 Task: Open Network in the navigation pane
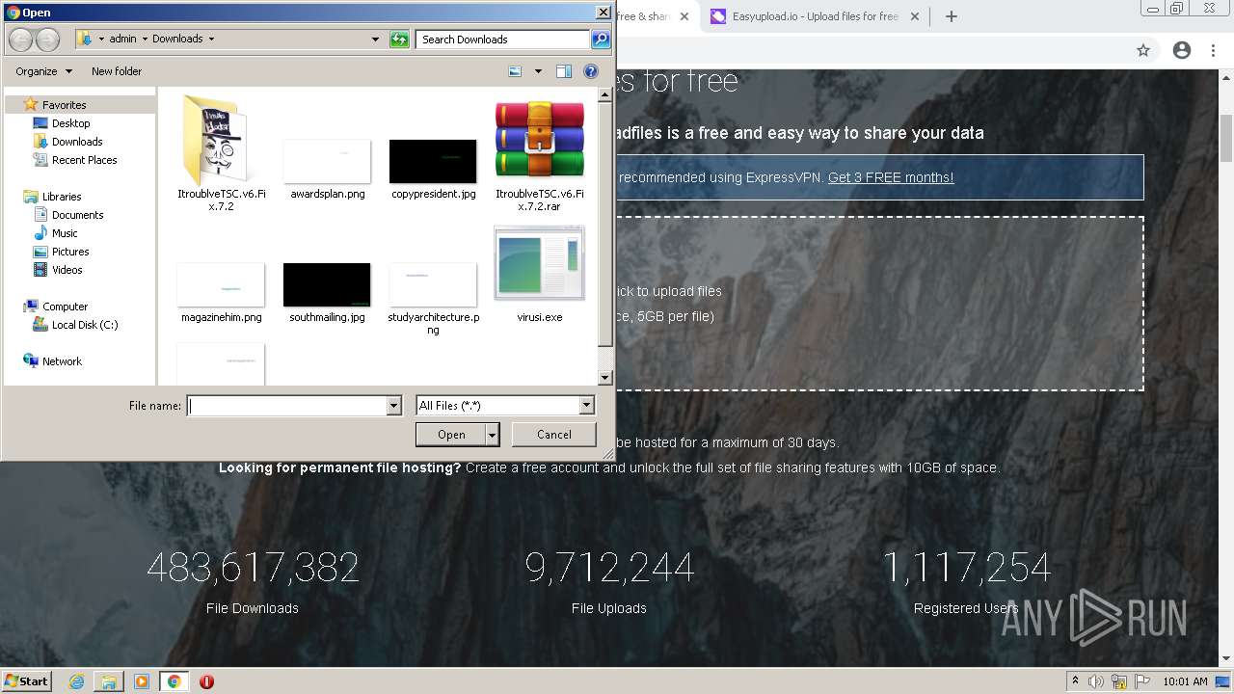pos(62,361)
